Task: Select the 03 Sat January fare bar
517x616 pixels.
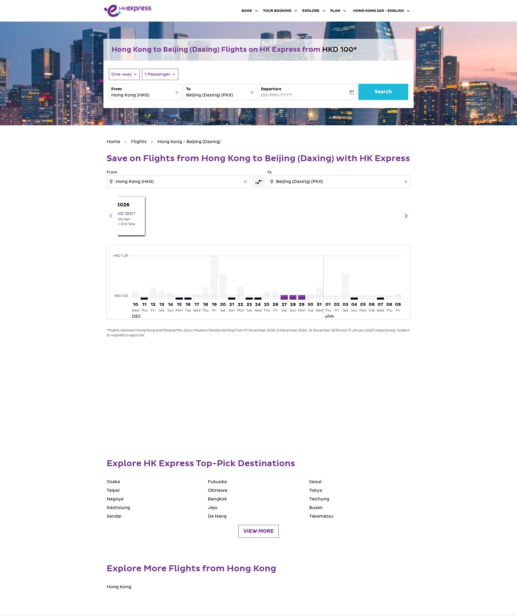Action: point(345,286)
